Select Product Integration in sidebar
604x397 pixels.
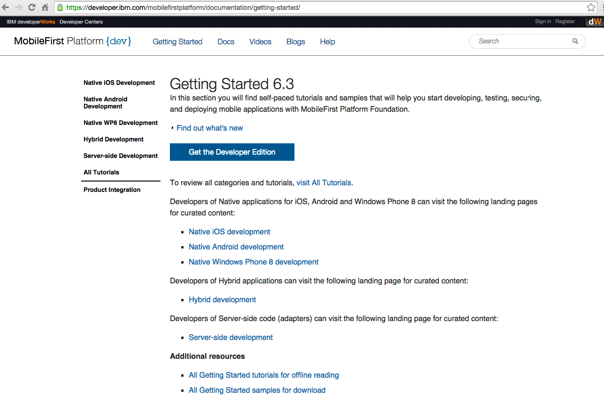pos(112,190)
